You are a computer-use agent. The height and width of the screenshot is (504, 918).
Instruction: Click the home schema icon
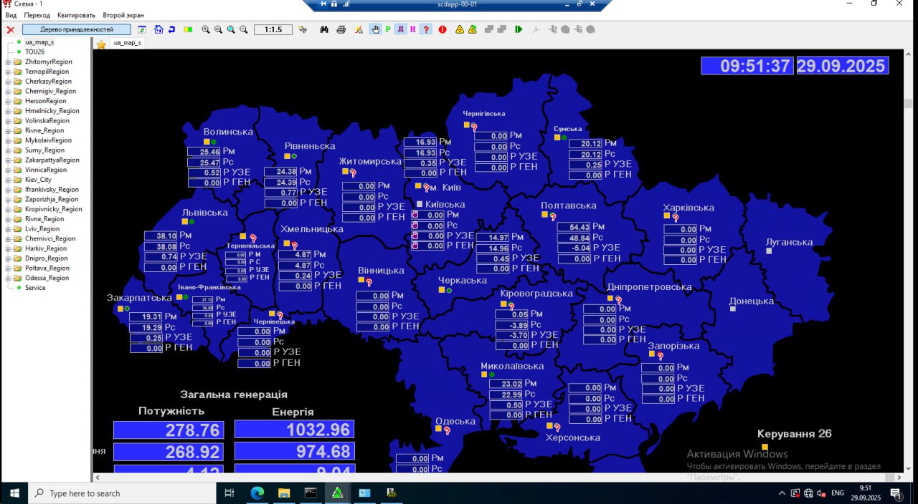[x=158, y=29]
